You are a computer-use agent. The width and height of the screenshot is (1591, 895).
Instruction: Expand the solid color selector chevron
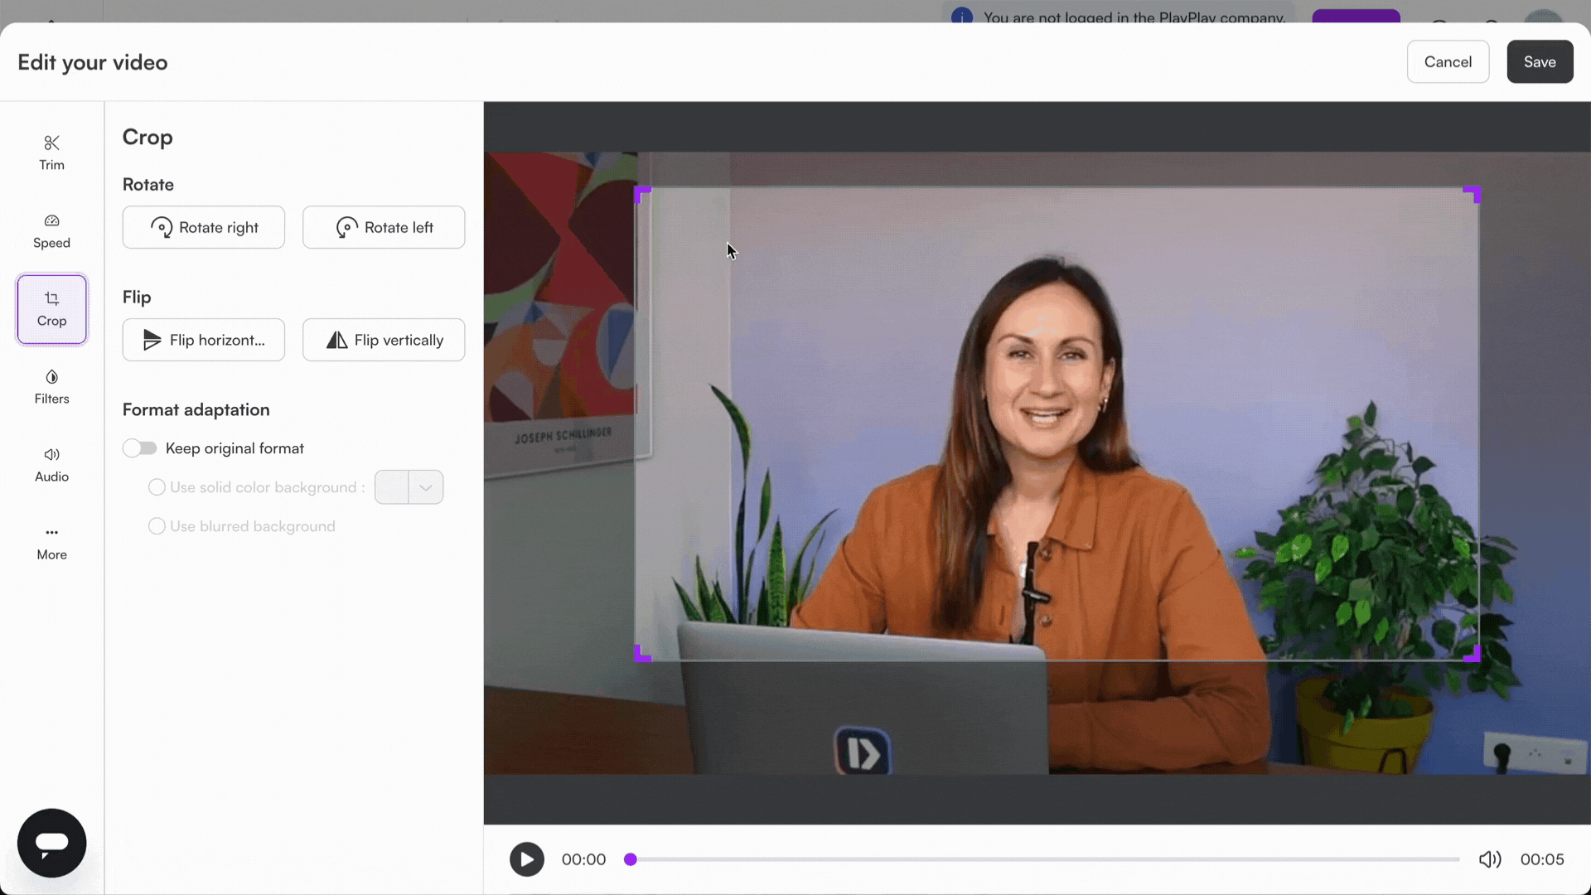427,487
